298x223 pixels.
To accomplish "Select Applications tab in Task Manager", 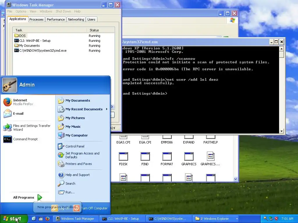I will tap(18, 19).
